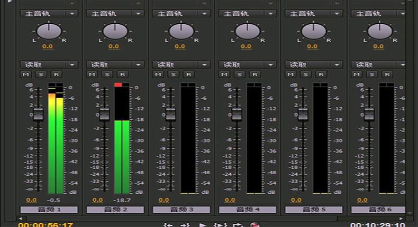Click the pan value 0.0 under 音频 4 knob

(247, 46)
